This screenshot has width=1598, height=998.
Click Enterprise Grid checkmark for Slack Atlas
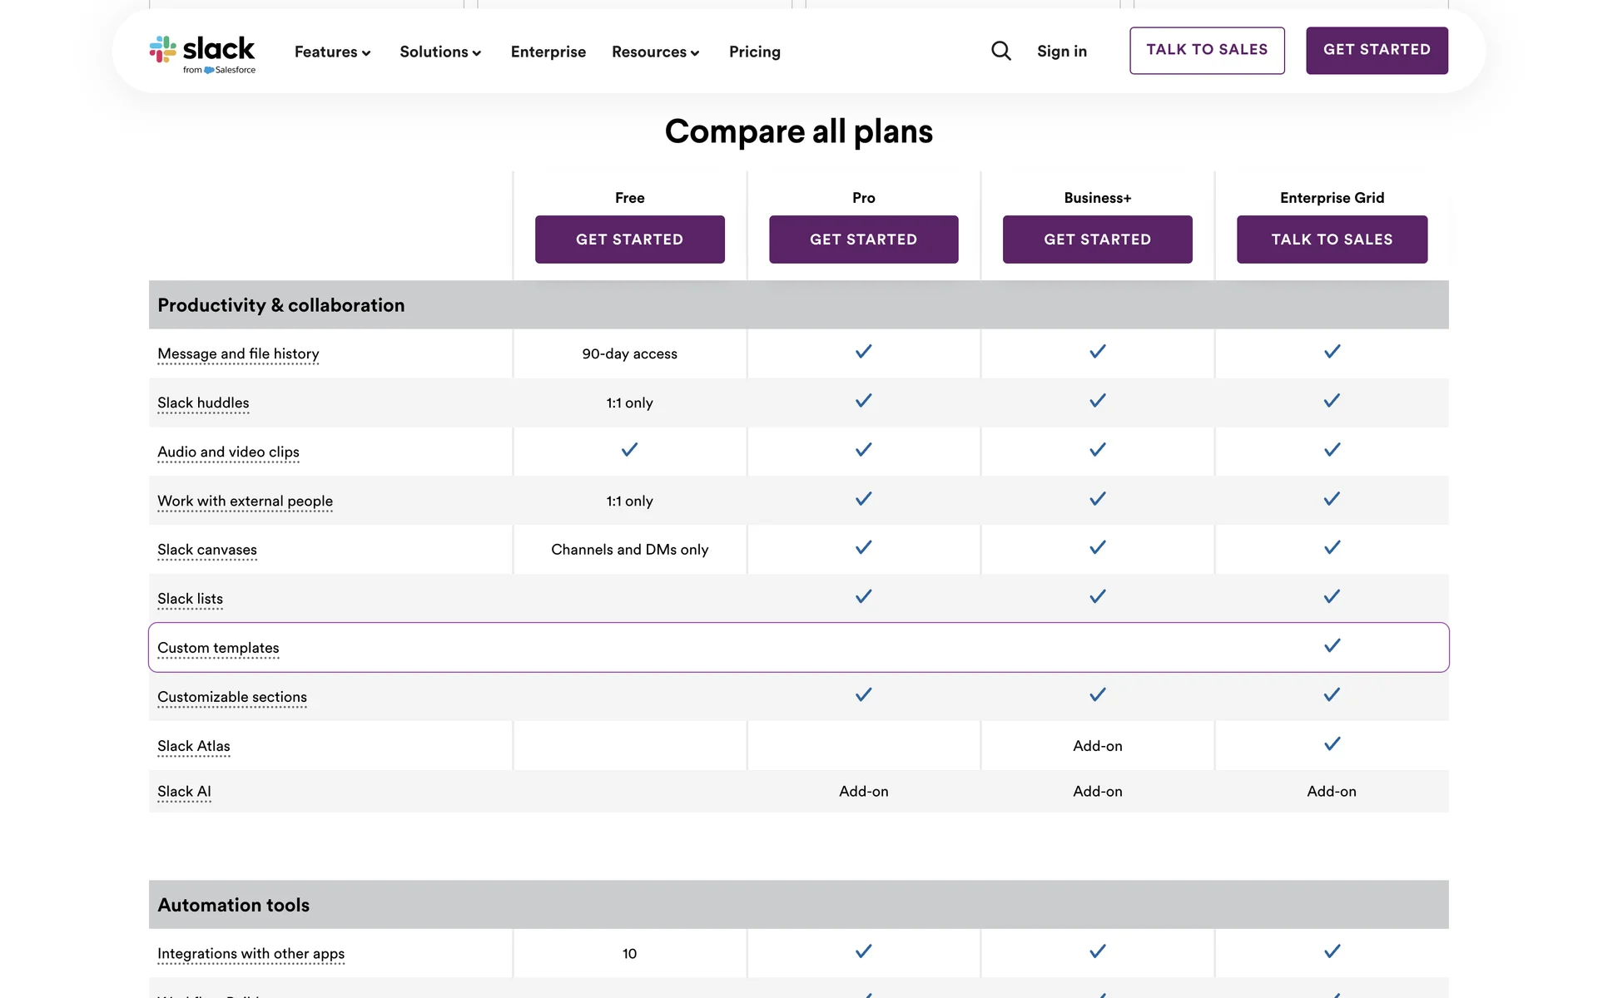click(x=1332, y=744)
